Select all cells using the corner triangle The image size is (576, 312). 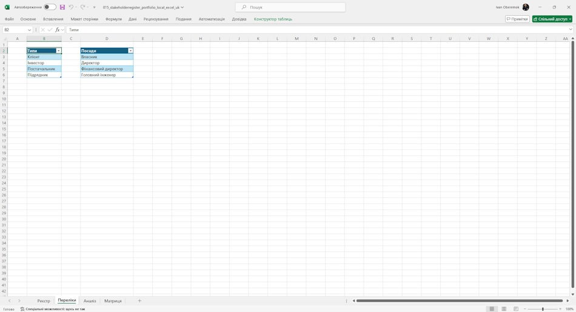(4, 39)
